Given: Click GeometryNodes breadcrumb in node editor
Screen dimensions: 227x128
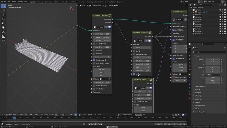Looking at the screenshot, I should click(x=97, y=6).
